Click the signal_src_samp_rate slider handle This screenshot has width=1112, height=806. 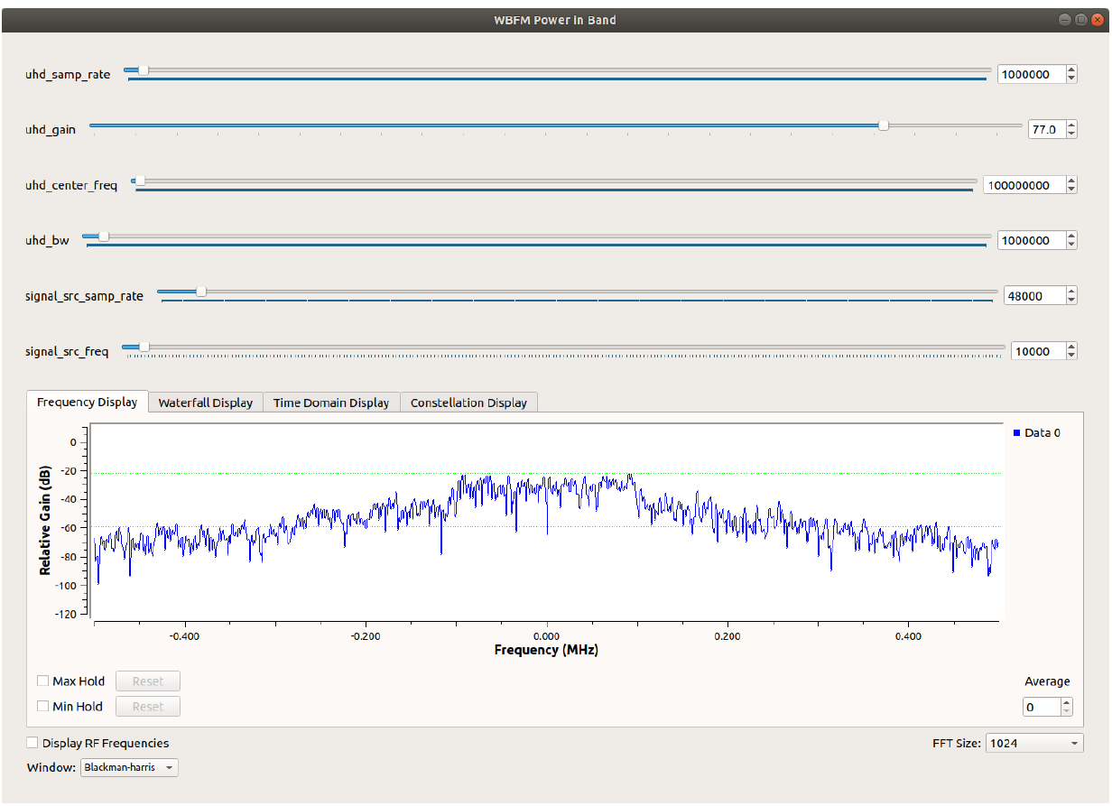pos(201,292)
